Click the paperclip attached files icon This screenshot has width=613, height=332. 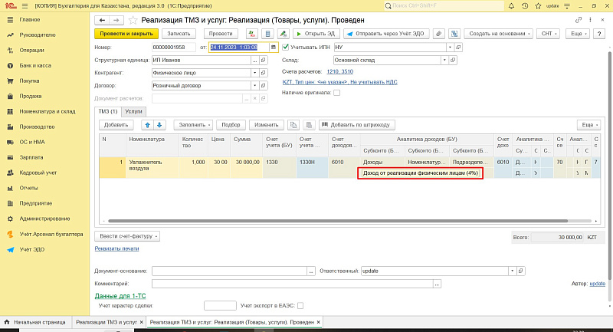[438, 34]
